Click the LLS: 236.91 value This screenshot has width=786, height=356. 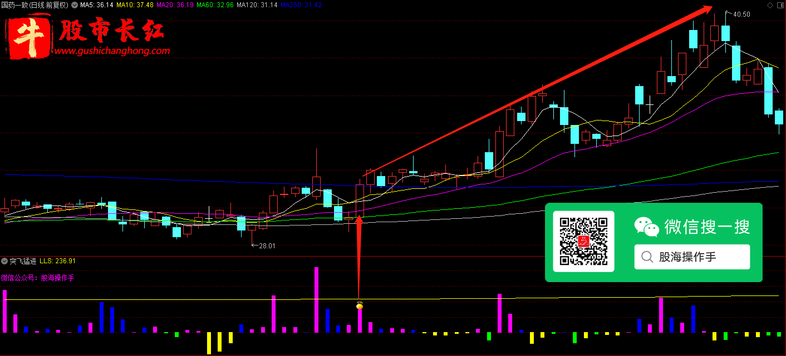pos(58,260)
